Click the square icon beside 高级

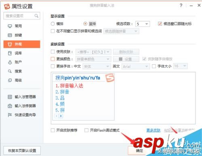click(10, 80)
